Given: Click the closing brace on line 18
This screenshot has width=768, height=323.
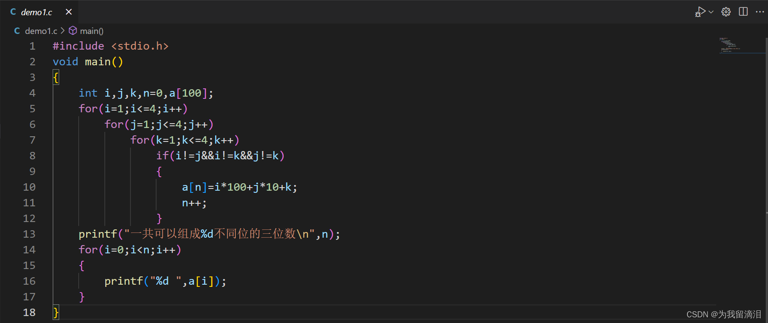Looking at the screenshot, I should 56,313.
